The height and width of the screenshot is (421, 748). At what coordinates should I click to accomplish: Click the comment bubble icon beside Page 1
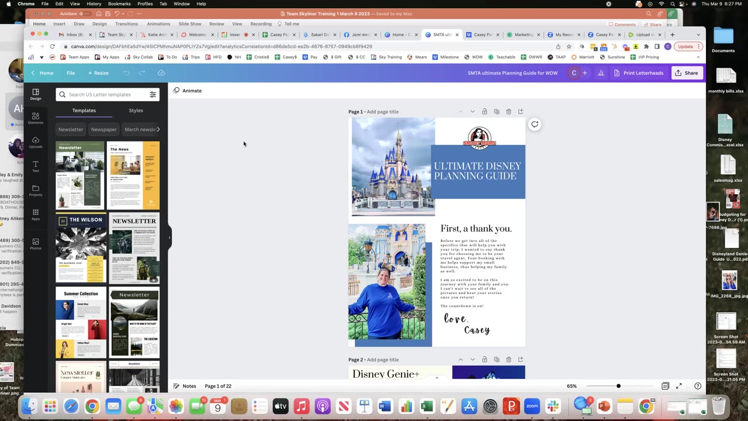(535, 124)
